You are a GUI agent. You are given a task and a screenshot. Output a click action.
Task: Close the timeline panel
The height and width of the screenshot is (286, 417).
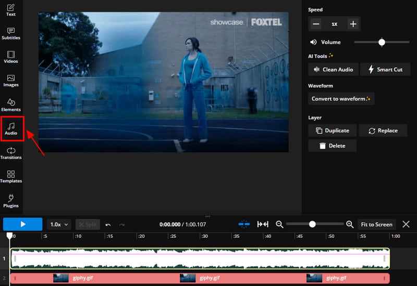[406, 224]
